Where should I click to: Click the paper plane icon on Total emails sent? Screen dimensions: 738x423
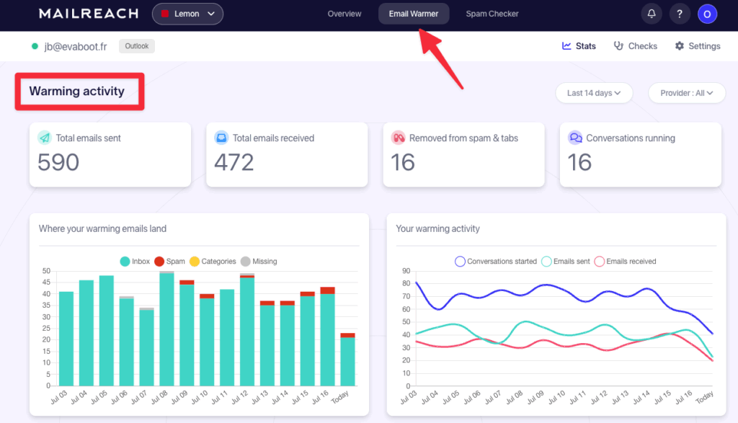pyautogui.click(x=45, y=138)
